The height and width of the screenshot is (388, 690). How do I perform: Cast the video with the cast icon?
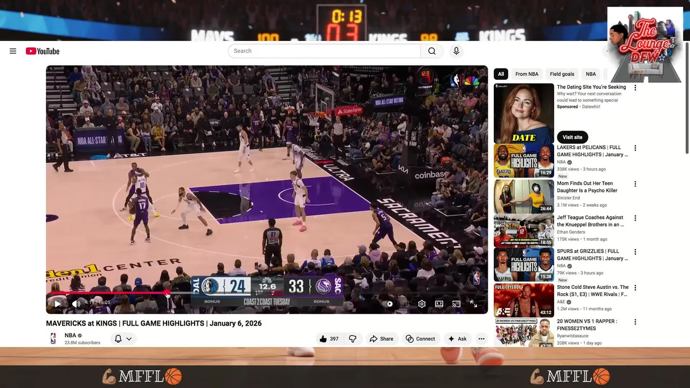point(456,304)
